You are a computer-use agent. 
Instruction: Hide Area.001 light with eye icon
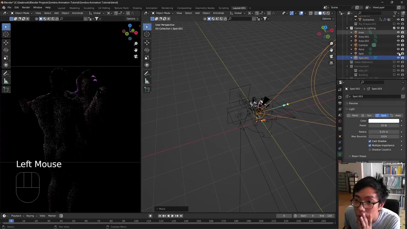point(398,37)
